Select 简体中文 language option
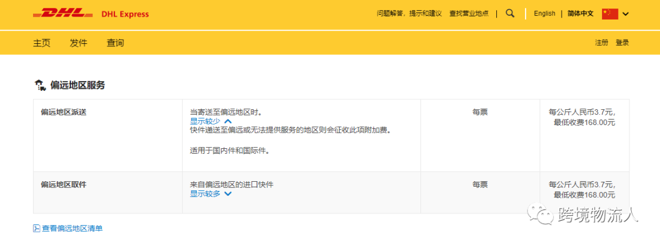This screenshot has width=660, height=244. pyautogui.click(x=581, y=13)
